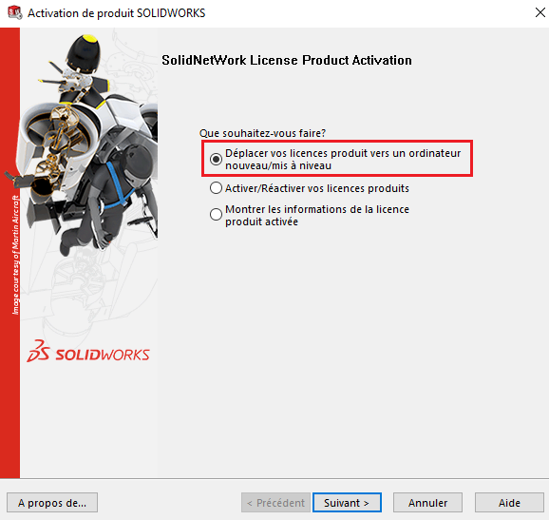This screenshot has width=549, height=520.
Task: Open help with the Aide button
Action: (509, 503)
